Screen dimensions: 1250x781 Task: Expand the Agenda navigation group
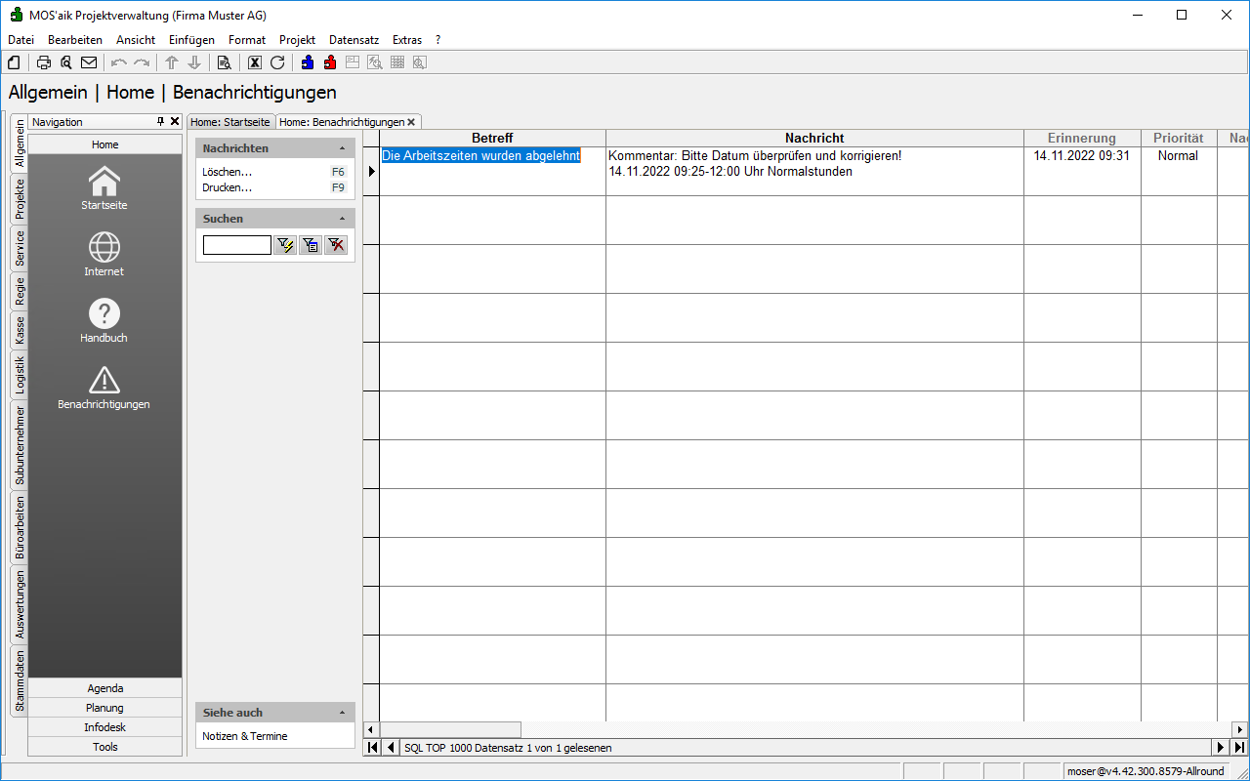click(105, 688)
